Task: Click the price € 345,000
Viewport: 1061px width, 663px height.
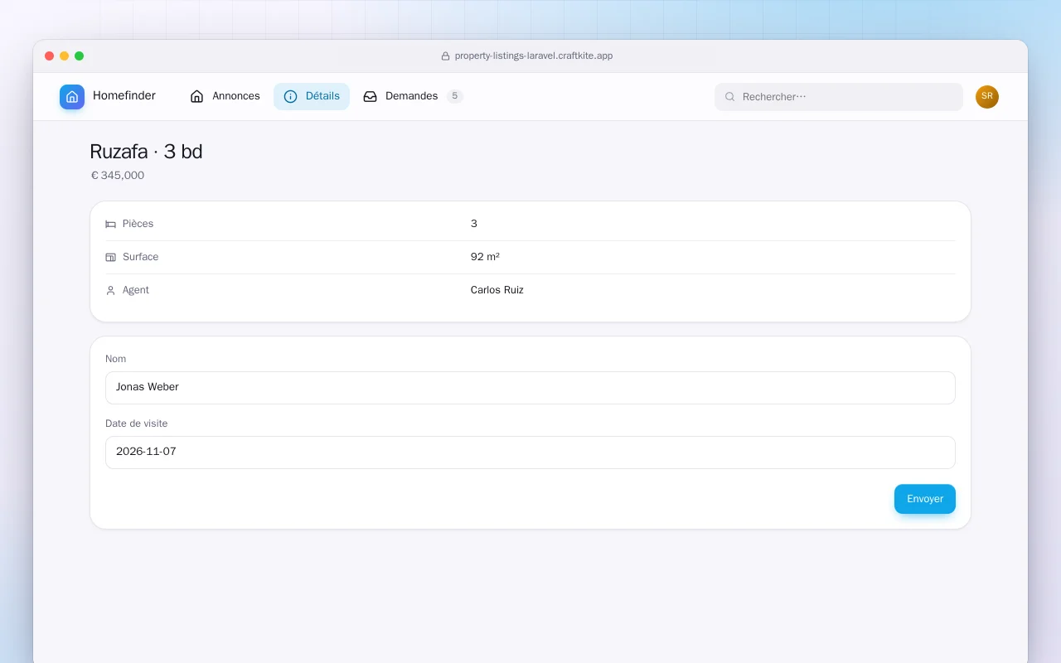Action: 118,176
